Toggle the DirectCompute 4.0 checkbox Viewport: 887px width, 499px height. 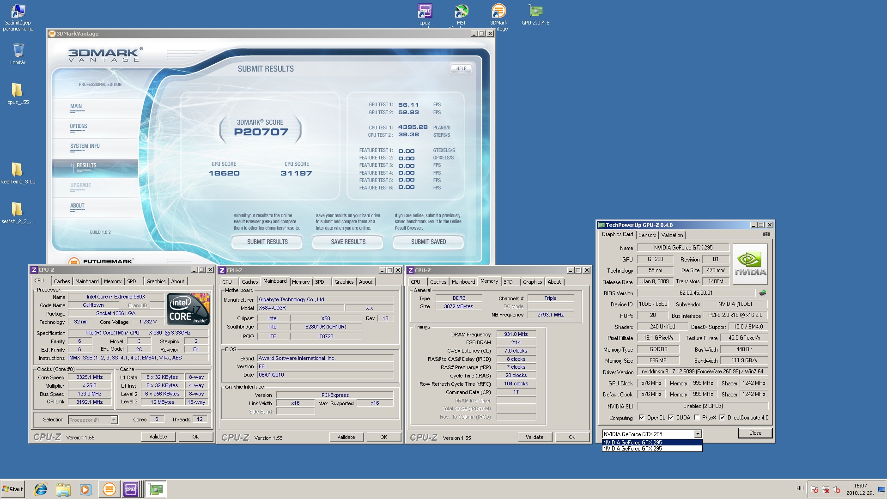click(x=722, y=418)
